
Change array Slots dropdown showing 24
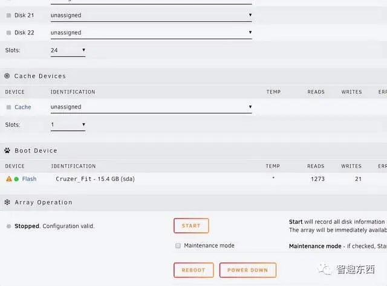(68, 50)
